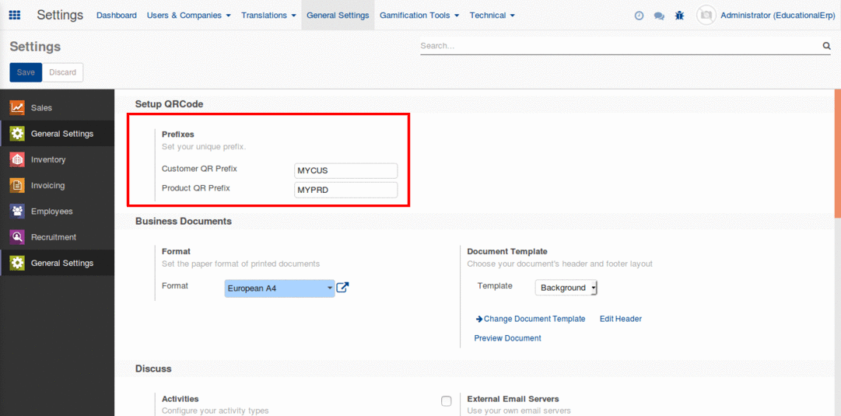This screenshot has height=416, width=841.
Task: Click the Document Template label
Action: coord(507,251)
